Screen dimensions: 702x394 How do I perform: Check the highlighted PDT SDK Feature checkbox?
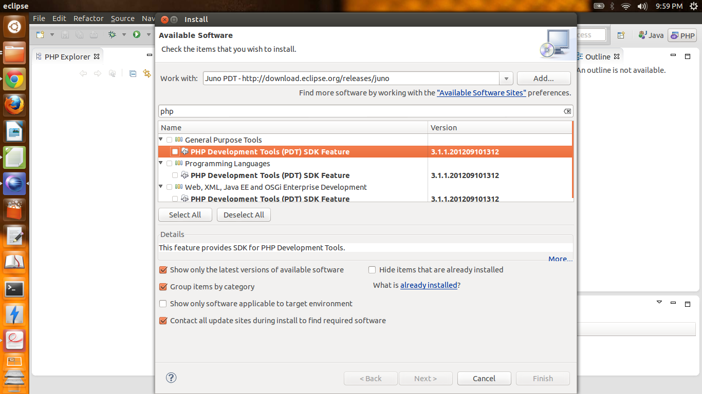175,152
